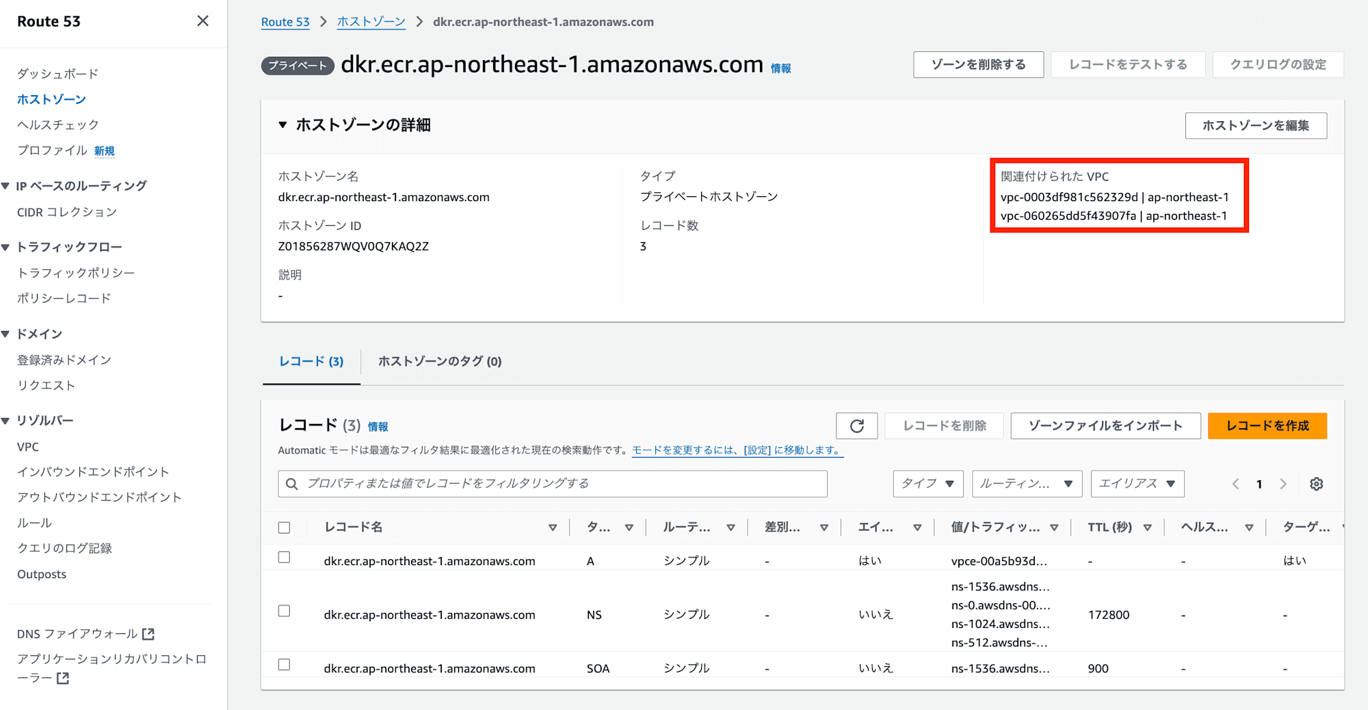Open Outposts in sidebar
Image resolution: width=1368 pixels, height=710 pixels.
42,574
